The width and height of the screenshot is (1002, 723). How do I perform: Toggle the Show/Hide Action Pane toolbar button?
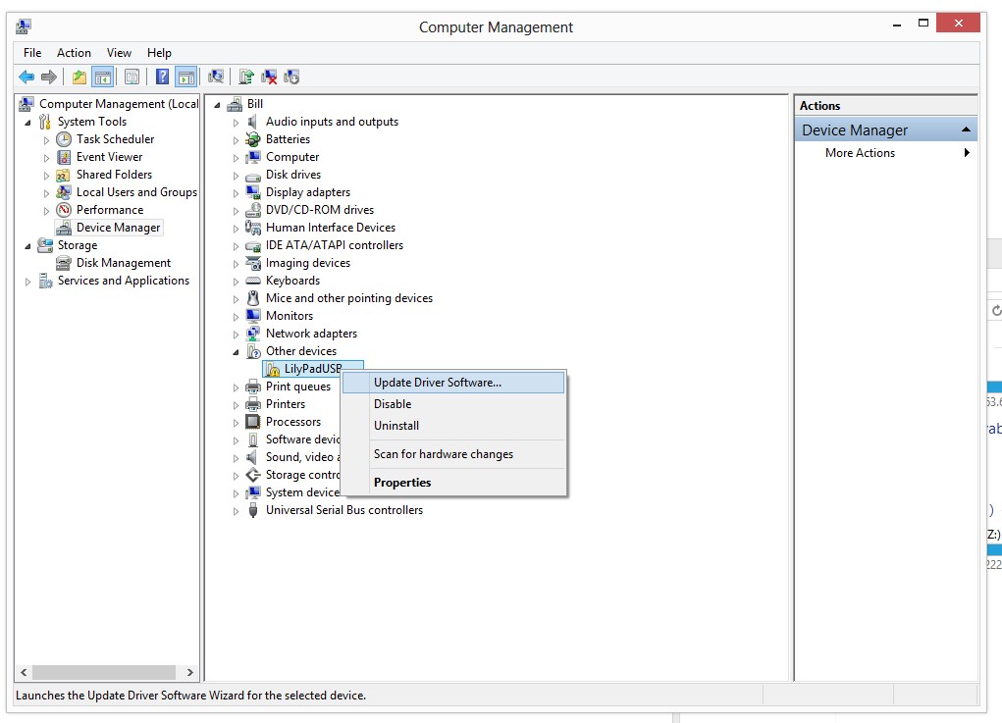point(185,77)
